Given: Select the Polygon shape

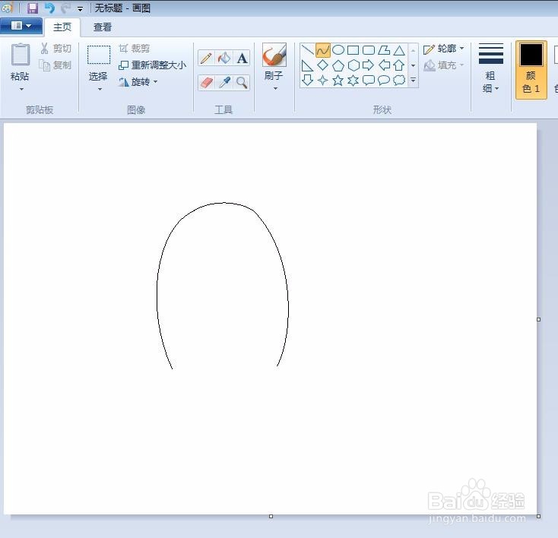Looking at the screenshot, I should (384, 50).
